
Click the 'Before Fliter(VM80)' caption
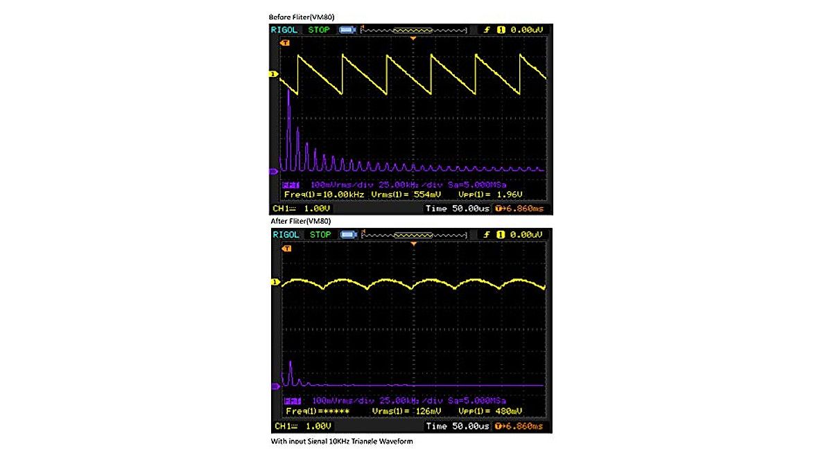coord(300,17)
